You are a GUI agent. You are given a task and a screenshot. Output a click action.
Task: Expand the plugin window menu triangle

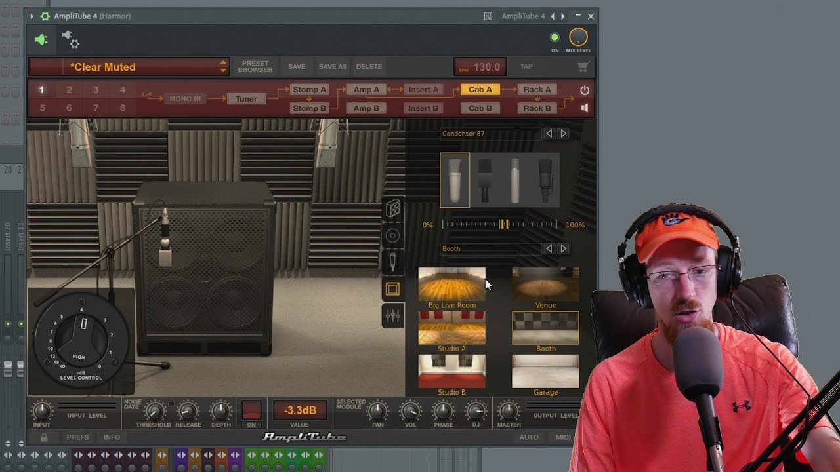(x=31, y=16)
